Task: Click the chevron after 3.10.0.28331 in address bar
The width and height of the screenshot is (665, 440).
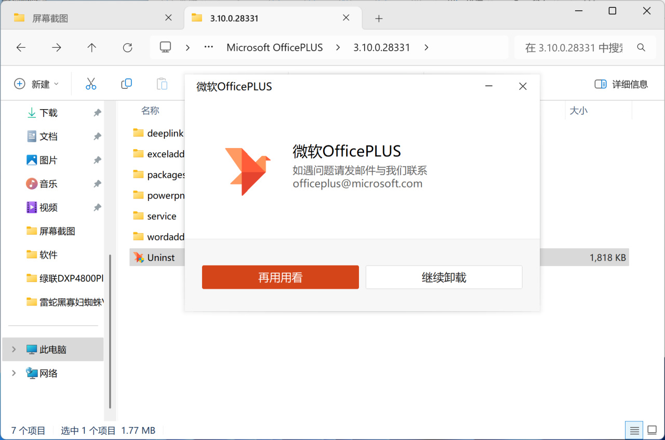Action: click(426, 47)
